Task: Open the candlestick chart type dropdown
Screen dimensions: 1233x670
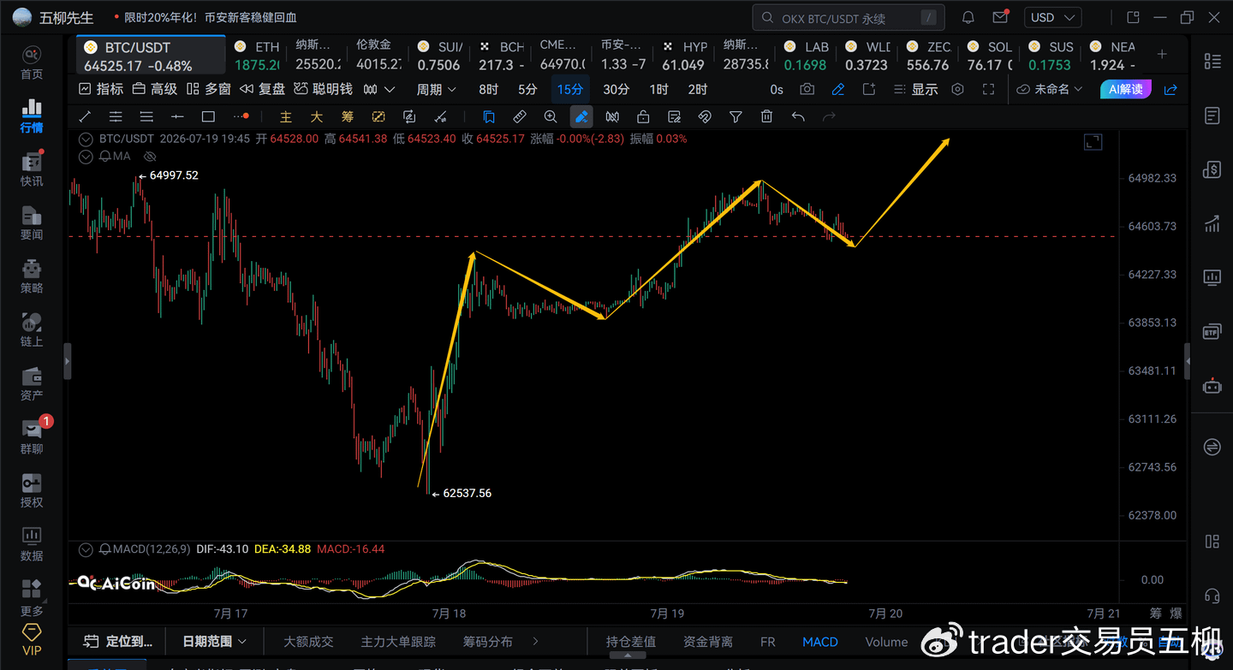Action: (x=379, y=89)
